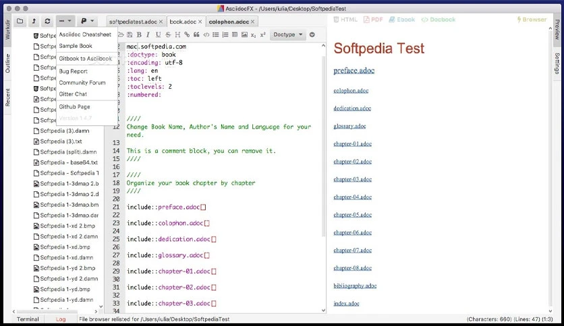Export document as Docbook
564x326 pixels.
click(438, 20)
